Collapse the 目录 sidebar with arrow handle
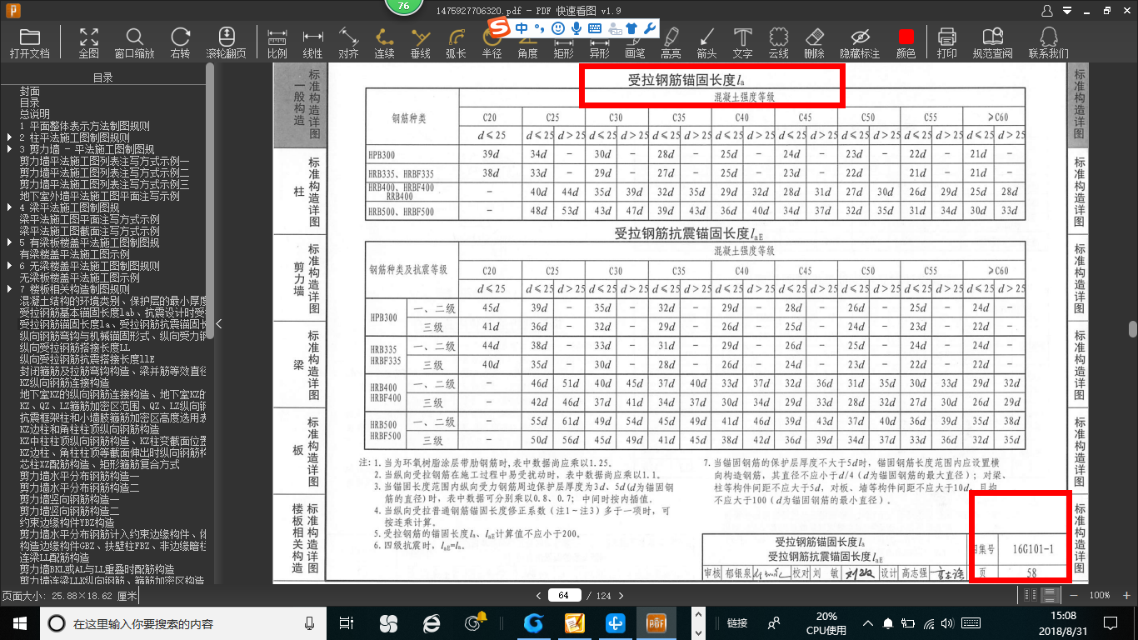Screen dimensions: 1138x640 pyautogui.click(x=219, y=323)
